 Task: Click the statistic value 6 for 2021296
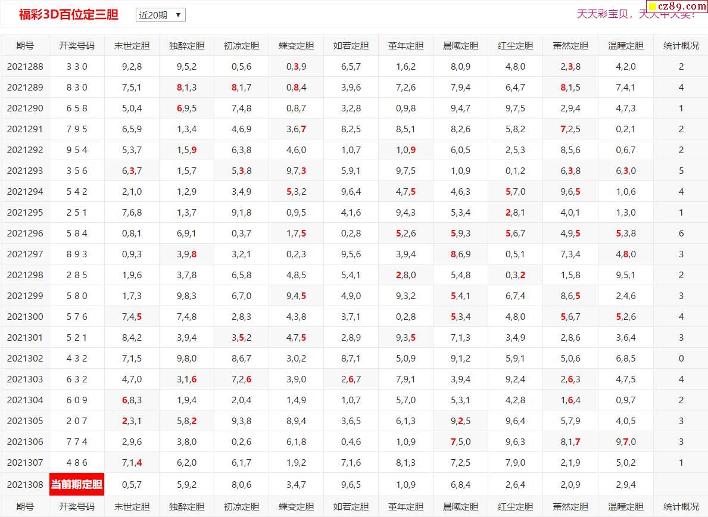(x=681, y=233)
